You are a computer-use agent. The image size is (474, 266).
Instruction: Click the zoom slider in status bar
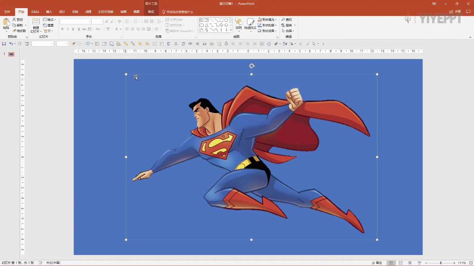pyautogui.click(x=441, y=263)
